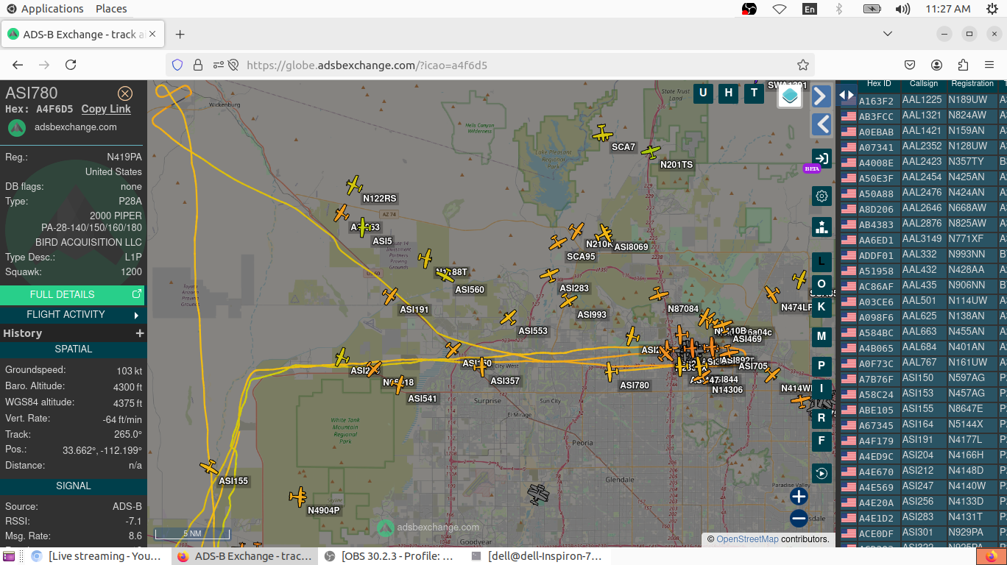The image size is (1007, 565).
Task: Toggle the O map option
Action: coord(821,284)
